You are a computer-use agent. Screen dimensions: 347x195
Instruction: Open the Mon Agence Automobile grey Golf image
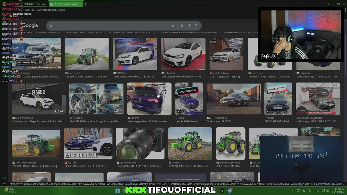[318, 99]
